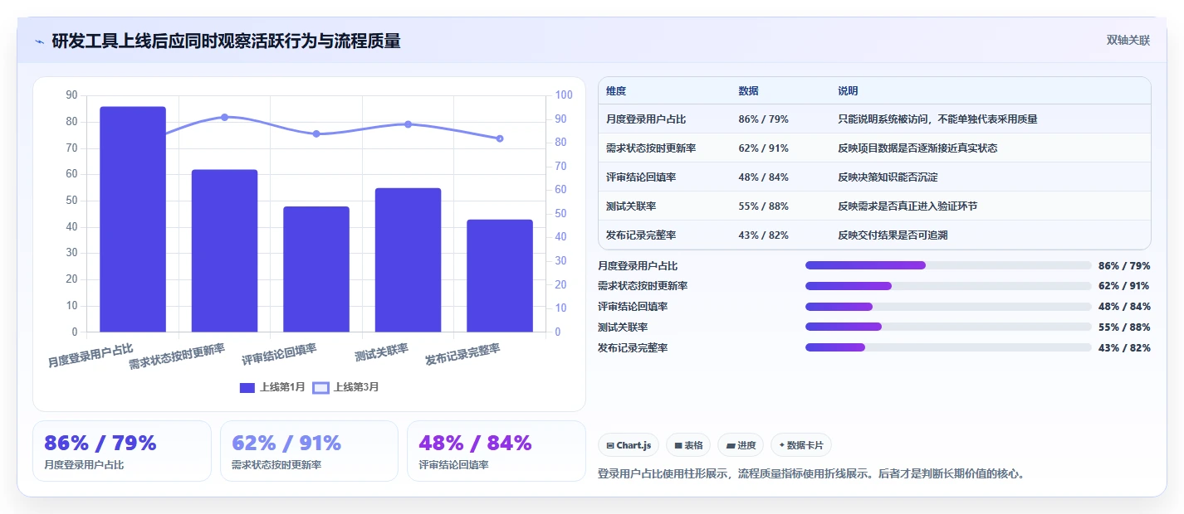
Task: Click 评审结论回填率 in the table
Action: (x=641, y=177)
